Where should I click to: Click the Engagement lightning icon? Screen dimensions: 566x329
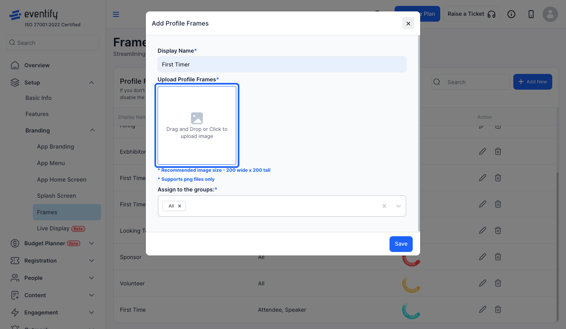point(15,312)
